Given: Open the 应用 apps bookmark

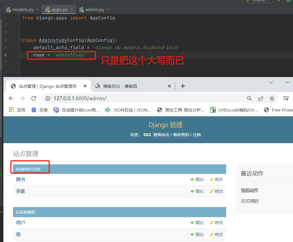Looking at the screenshot, I should pos(17,110).
